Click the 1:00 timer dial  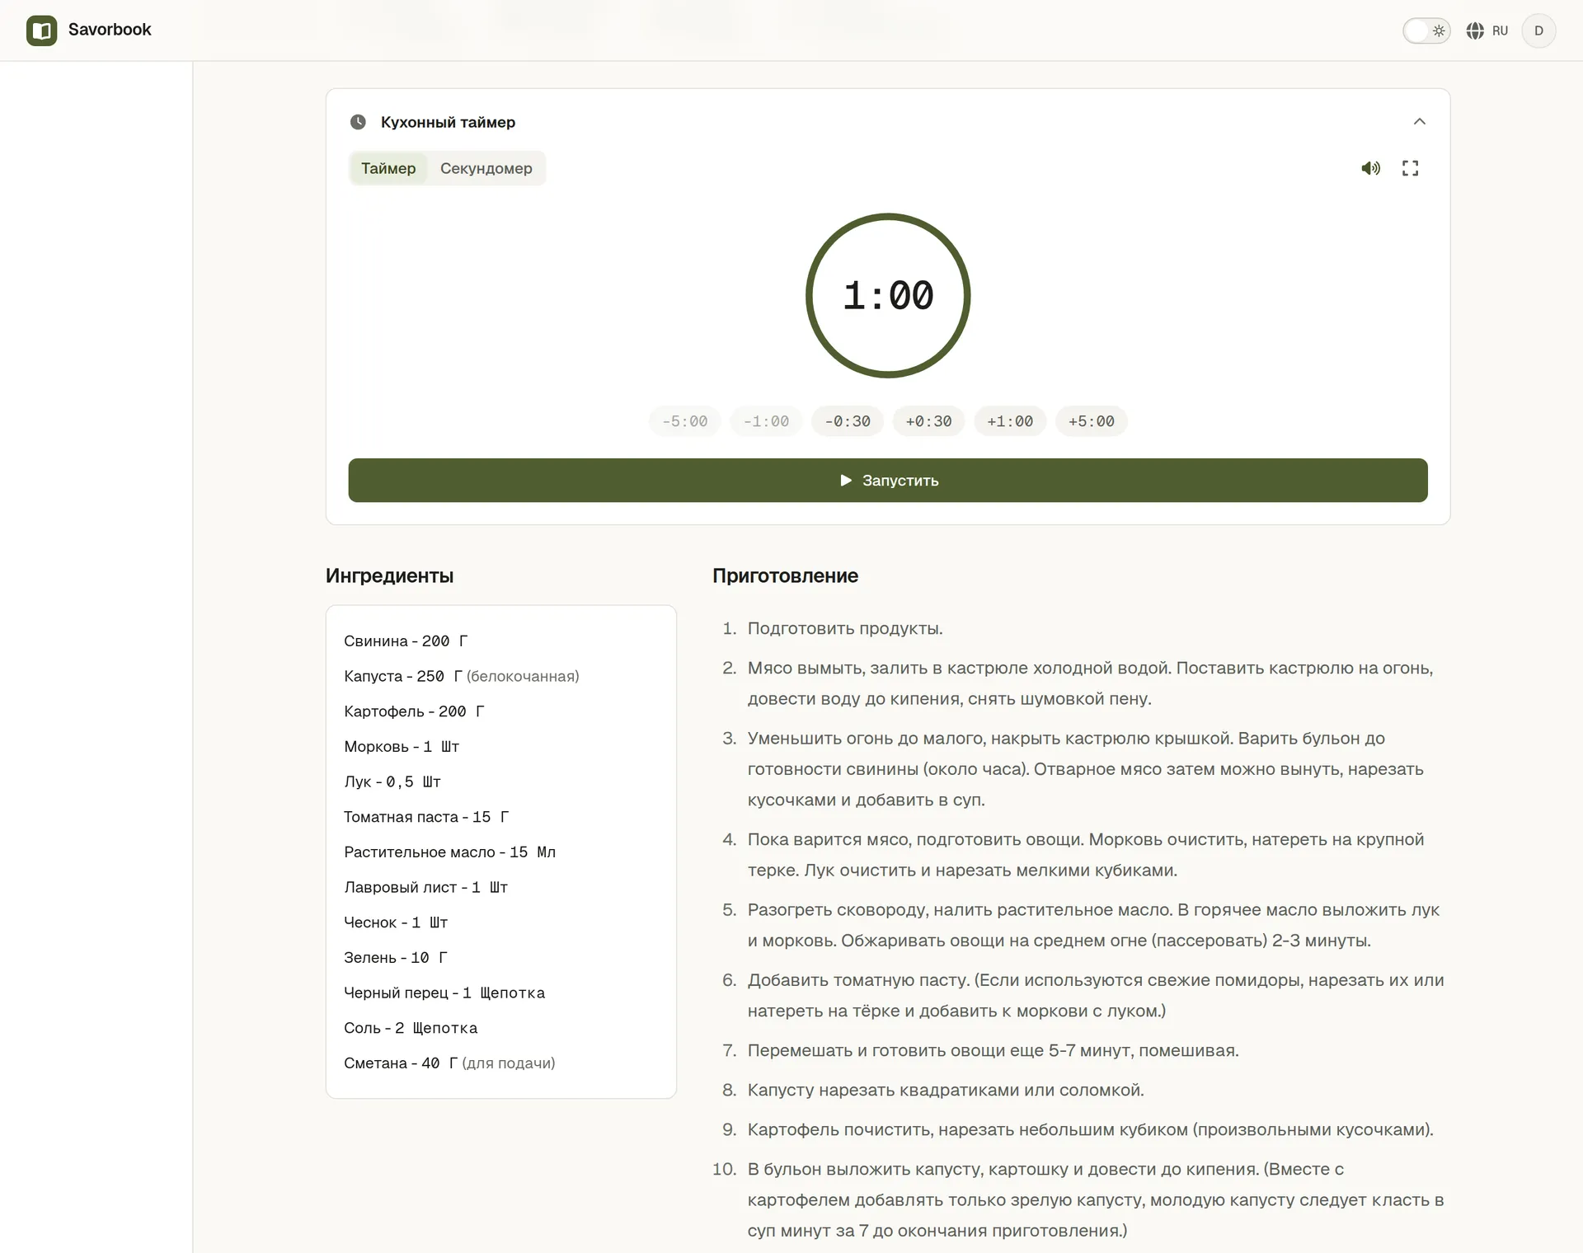(x=888, y=296)
